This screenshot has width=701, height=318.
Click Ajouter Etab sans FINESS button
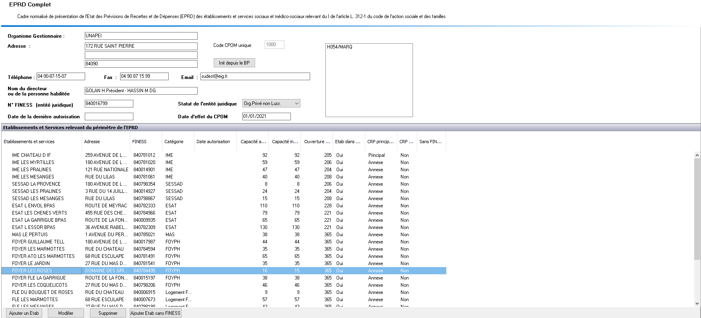click(x=155, y=313)
